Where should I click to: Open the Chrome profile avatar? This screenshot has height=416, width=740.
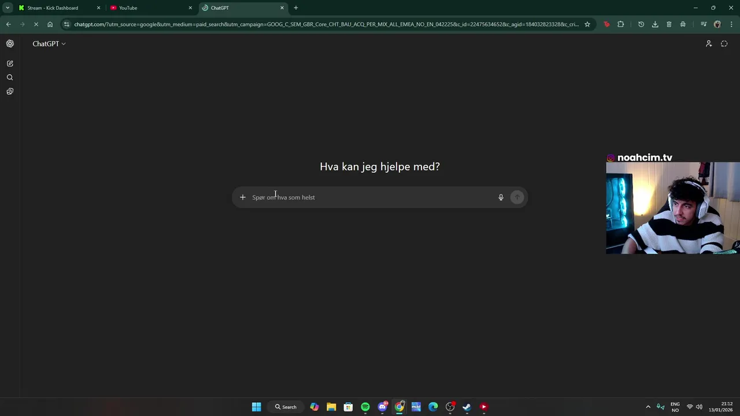coord(717,24)
